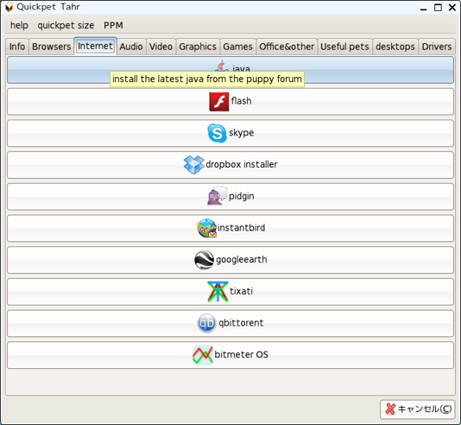Open the PPM menu
This screenshot has height=425, width=461.
pyautogui.click(x=113, y=25)
